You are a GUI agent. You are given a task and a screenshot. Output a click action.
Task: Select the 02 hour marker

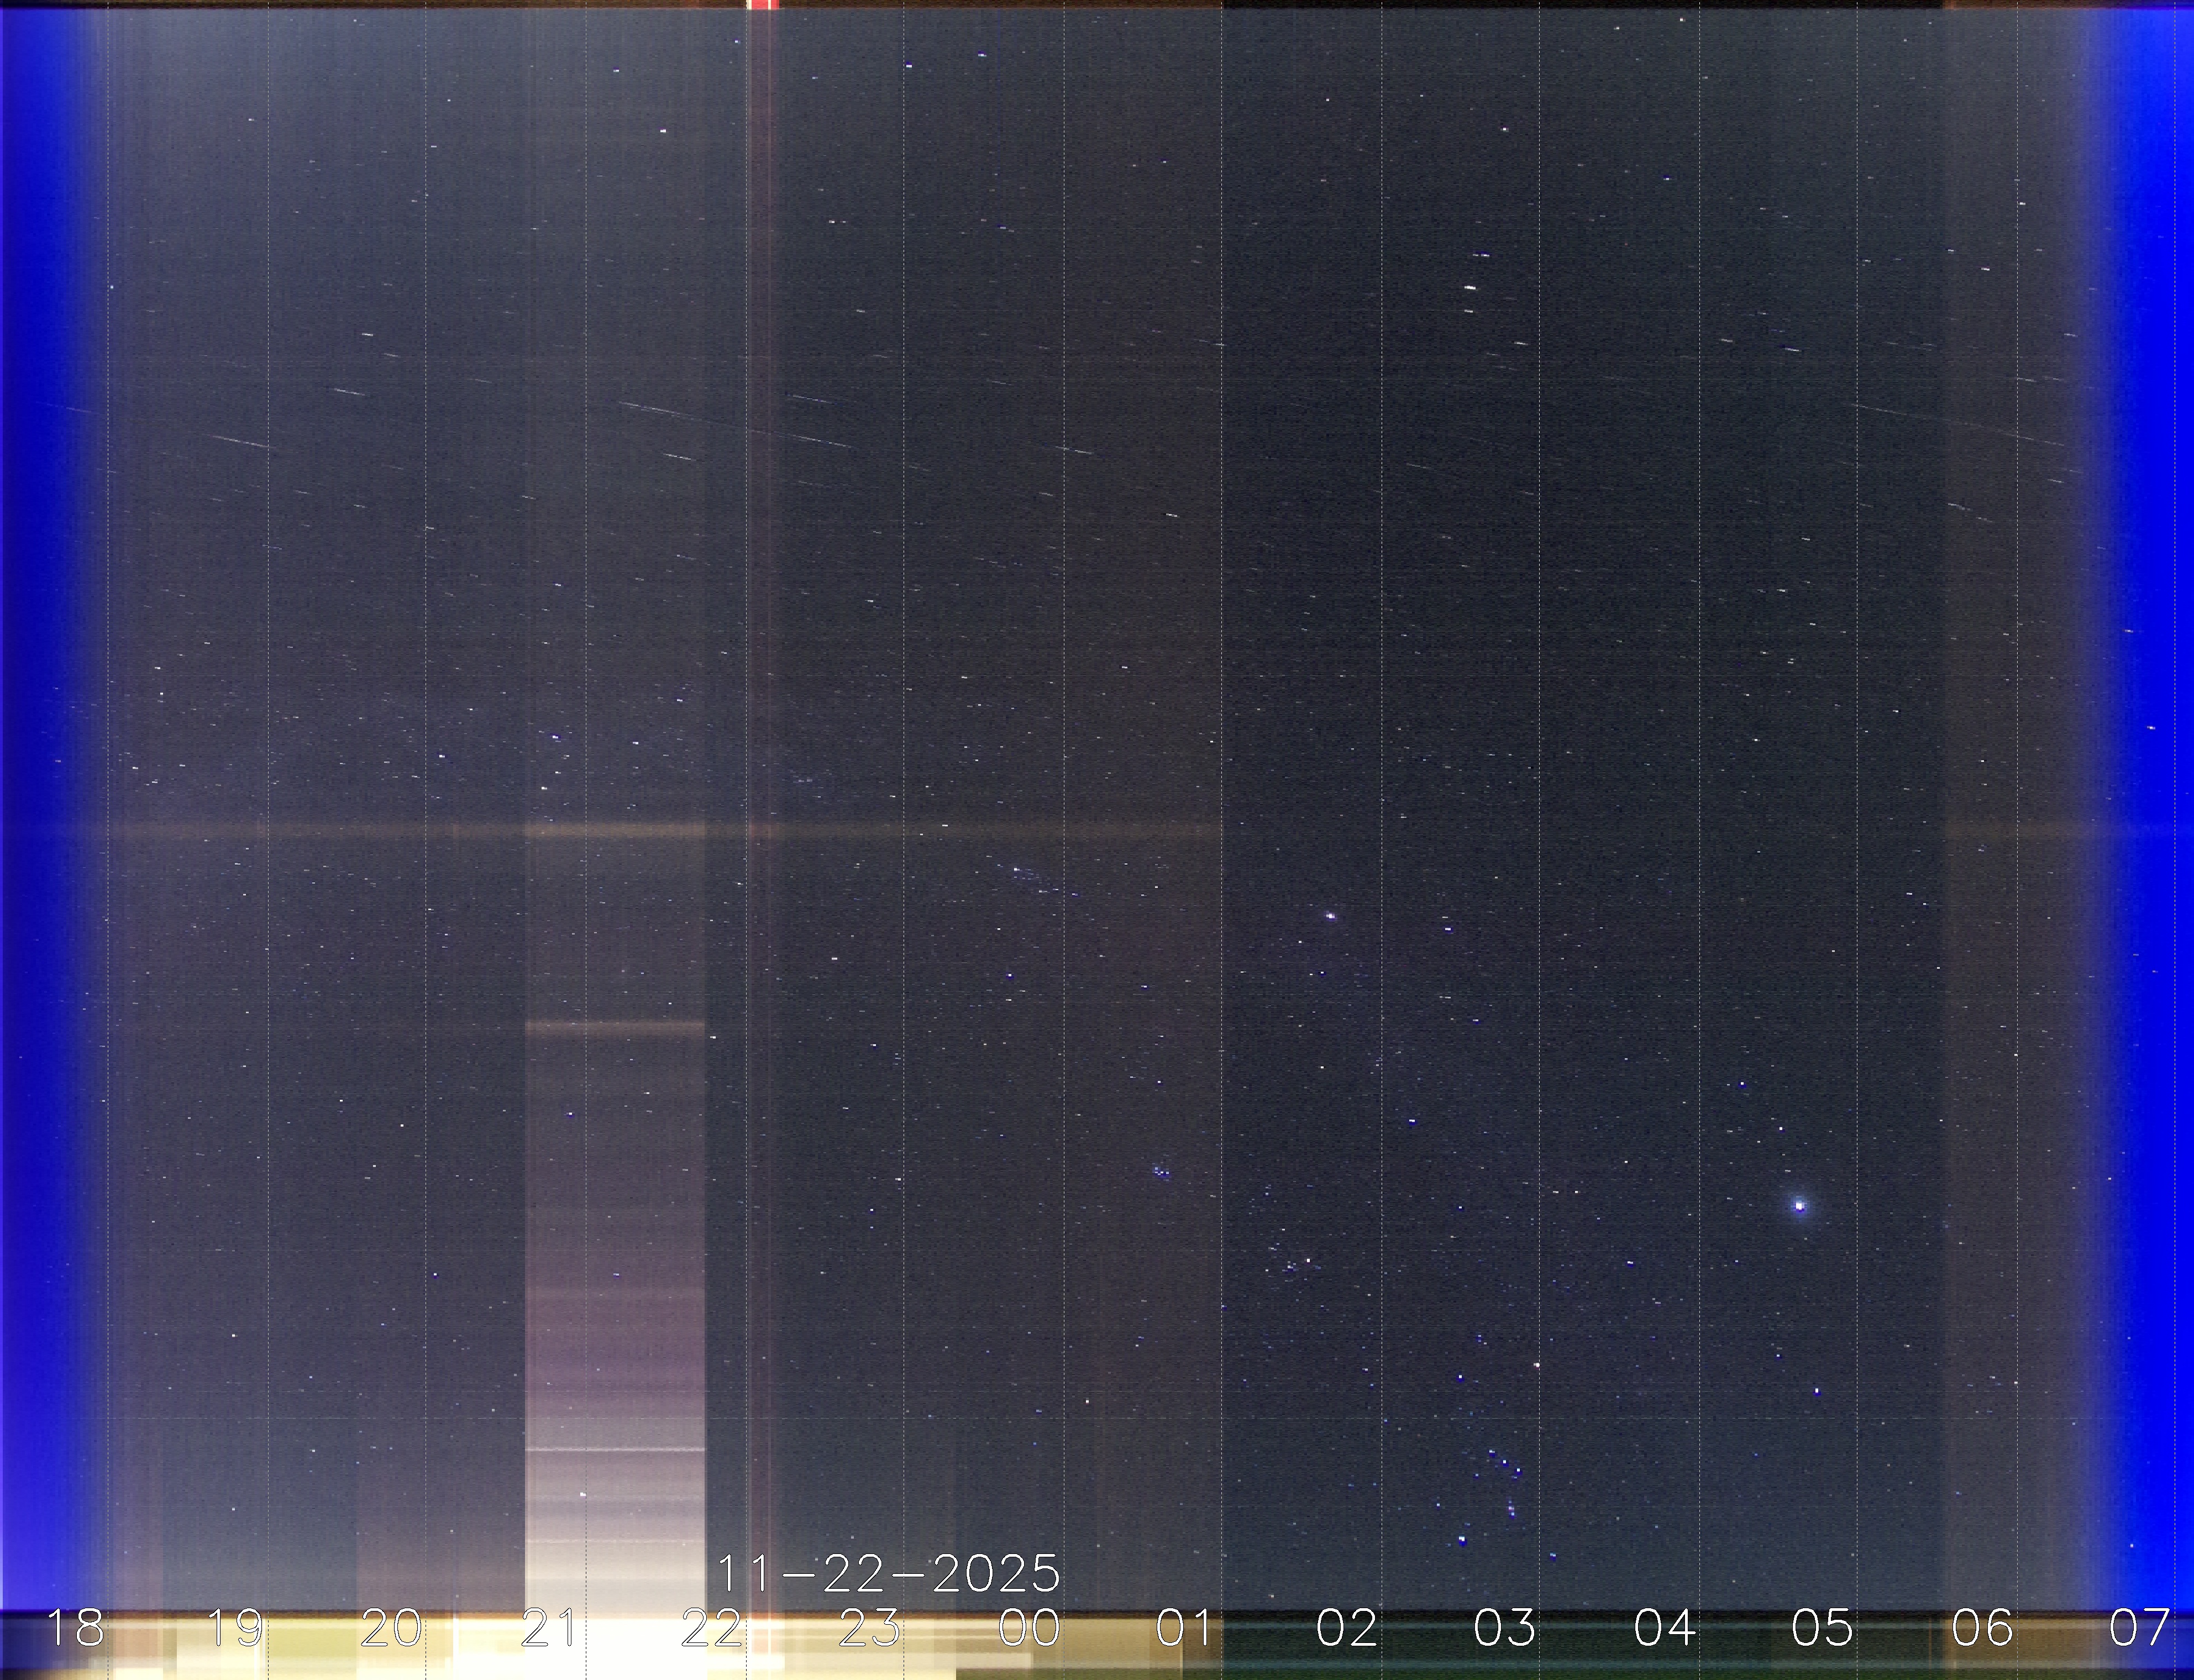pos(1346,1628)
